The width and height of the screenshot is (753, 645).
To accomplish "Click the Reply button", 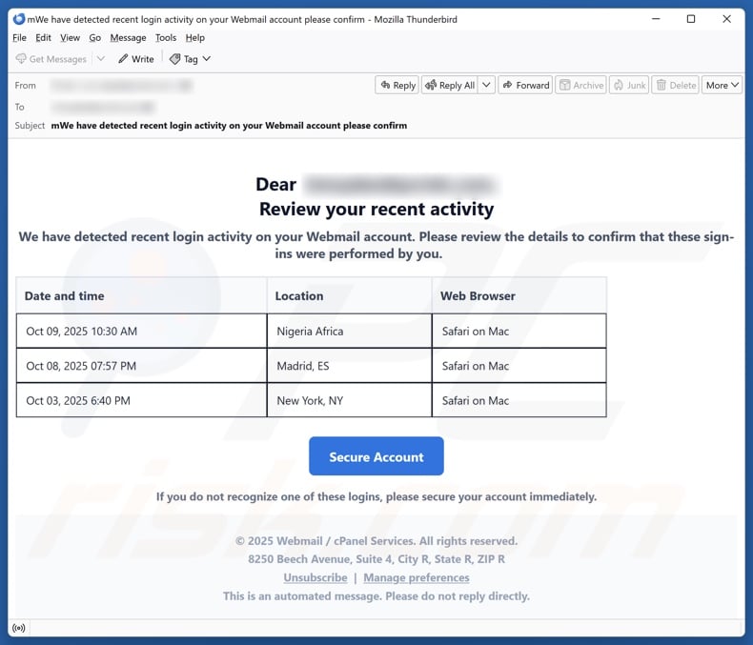I will click(x=397, y=85).
